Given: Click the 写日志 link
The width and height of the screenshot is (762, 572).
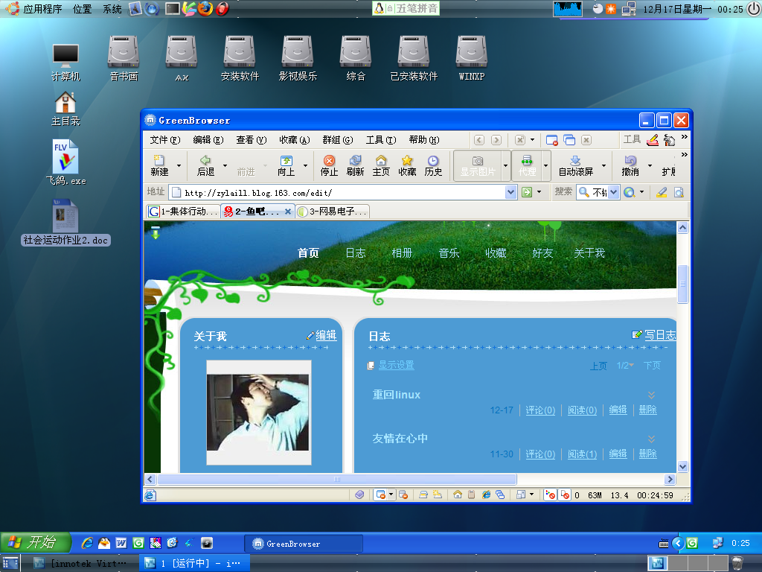Looking at the screenshot, I should [660, 335].
